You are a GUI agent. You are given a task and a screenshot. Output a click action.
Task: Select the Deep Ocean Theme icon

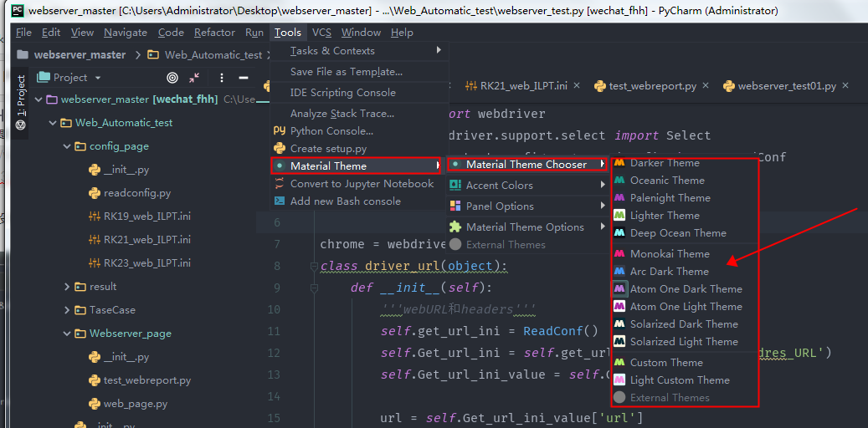tap(619, 233)
